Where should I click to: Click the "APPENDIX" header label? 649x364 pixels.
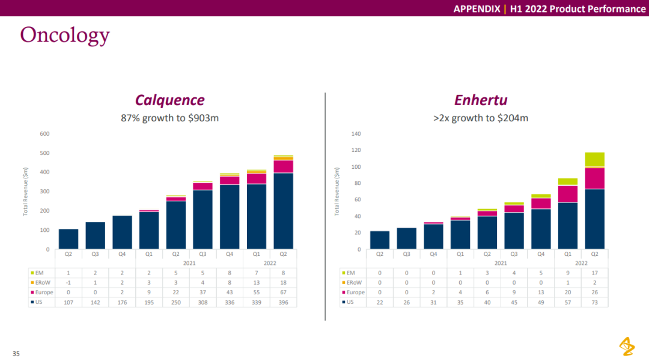click(477, 8)
